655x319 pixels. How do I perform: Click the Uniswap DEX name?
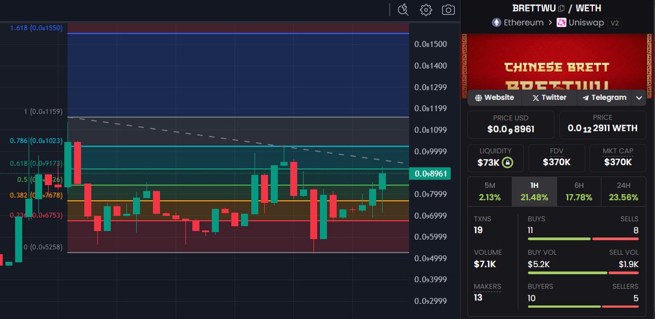(586, 22)
